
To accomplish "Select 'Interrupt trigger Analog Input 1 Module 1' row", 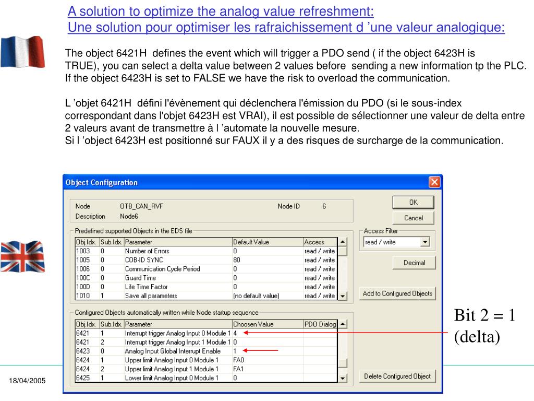I will [x=206, y=342].
